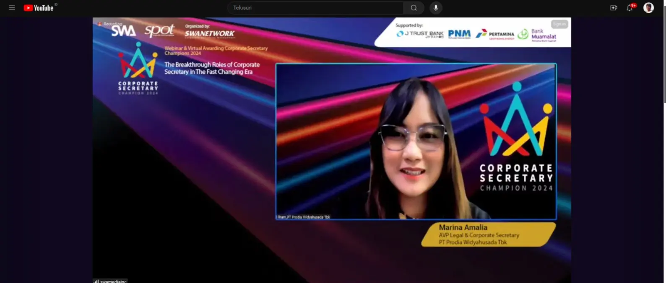This screenshot has height=283, width=666.
Task: Click the Sign in label in the video
Action: coord(559,24)
